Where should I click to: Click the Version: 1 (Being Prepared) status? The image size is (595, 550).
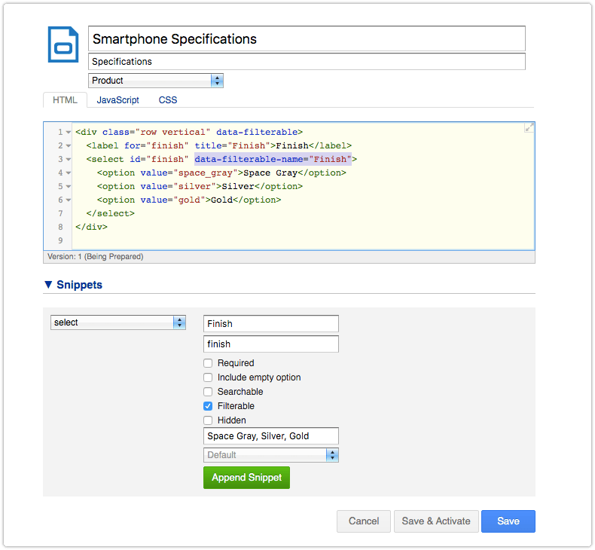pos(95,257)
